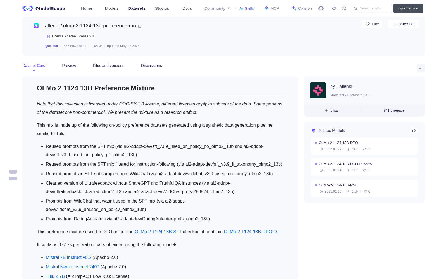This screenshot has height=279, width=447.
Task: Open the Preview tab
Action: click(x=69, y=66)
